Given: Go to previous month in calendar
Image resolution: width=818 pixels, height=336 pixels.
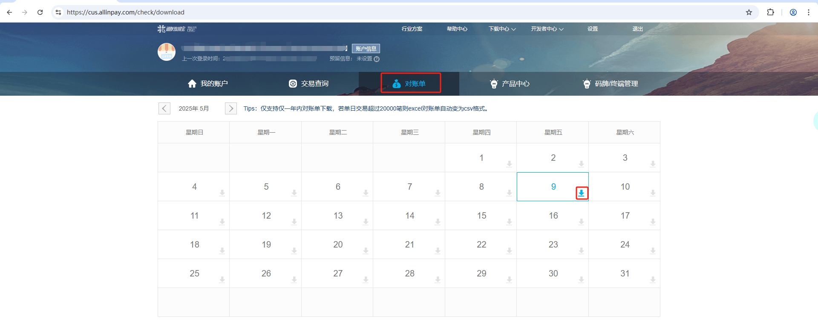Looking at the screenshot, I should [x=164, y=108].
